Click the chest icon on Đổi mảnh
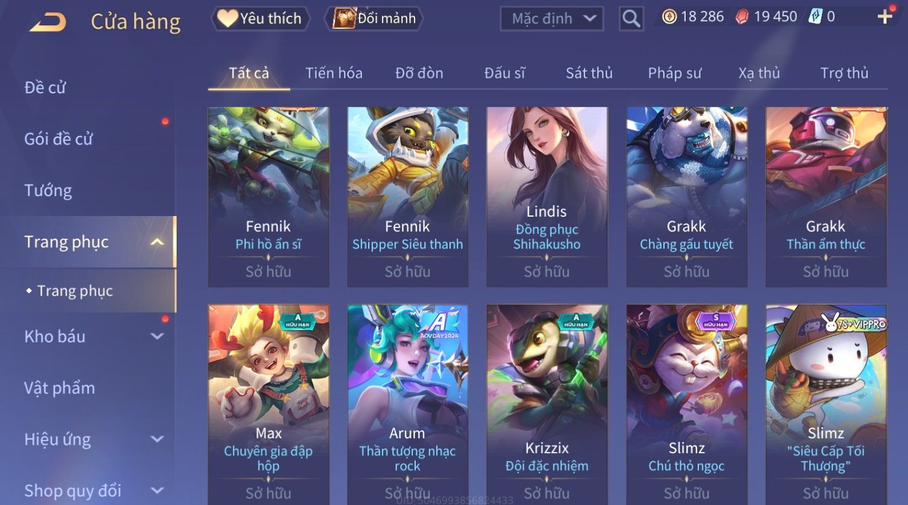The image size is (908, 505). [x=344, y=18]
